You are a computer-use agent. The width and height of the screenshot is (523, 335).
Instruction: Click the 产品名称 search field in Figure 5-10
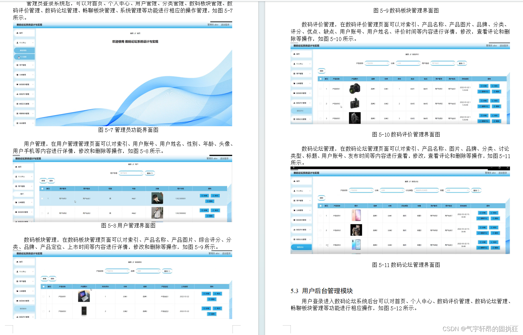point(377,63)
